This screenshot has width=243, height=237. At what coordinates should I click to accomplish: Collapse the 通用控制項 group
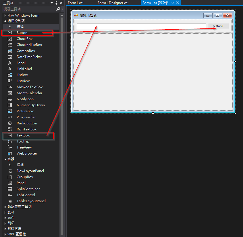pos(5,21)
